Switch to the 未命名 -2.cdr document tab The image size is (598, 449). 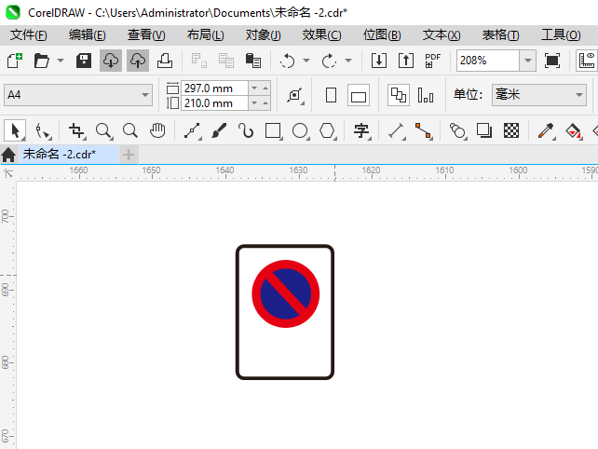pos(69,155)
